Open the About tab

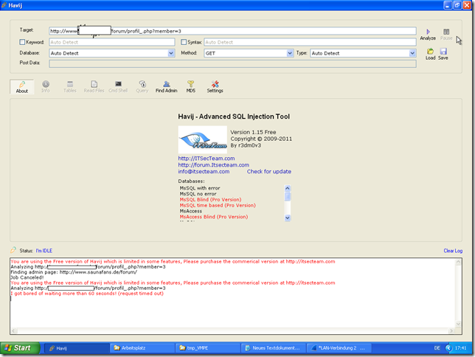pos(22,87)
